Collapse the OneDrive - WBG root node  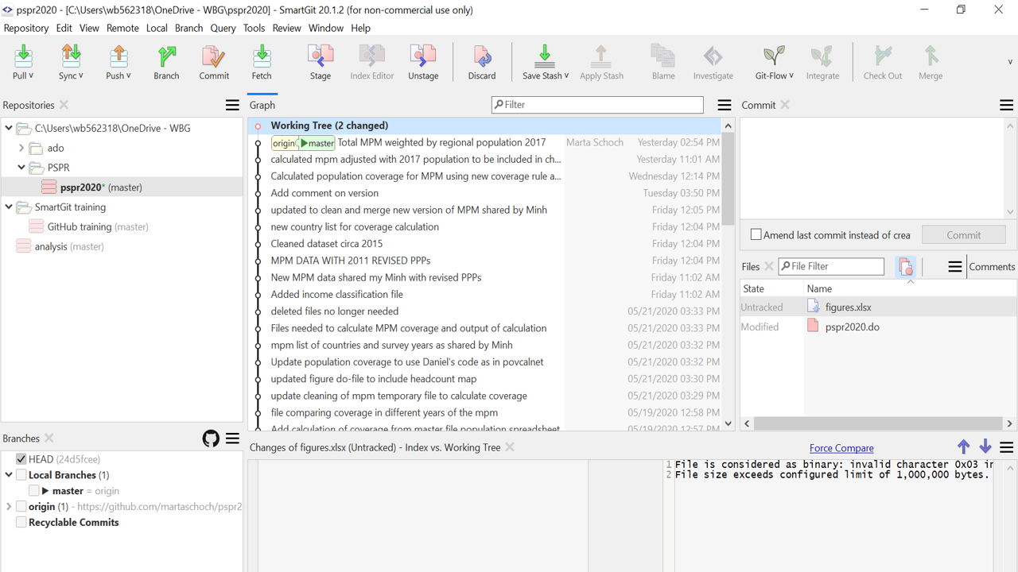point(9,128)
